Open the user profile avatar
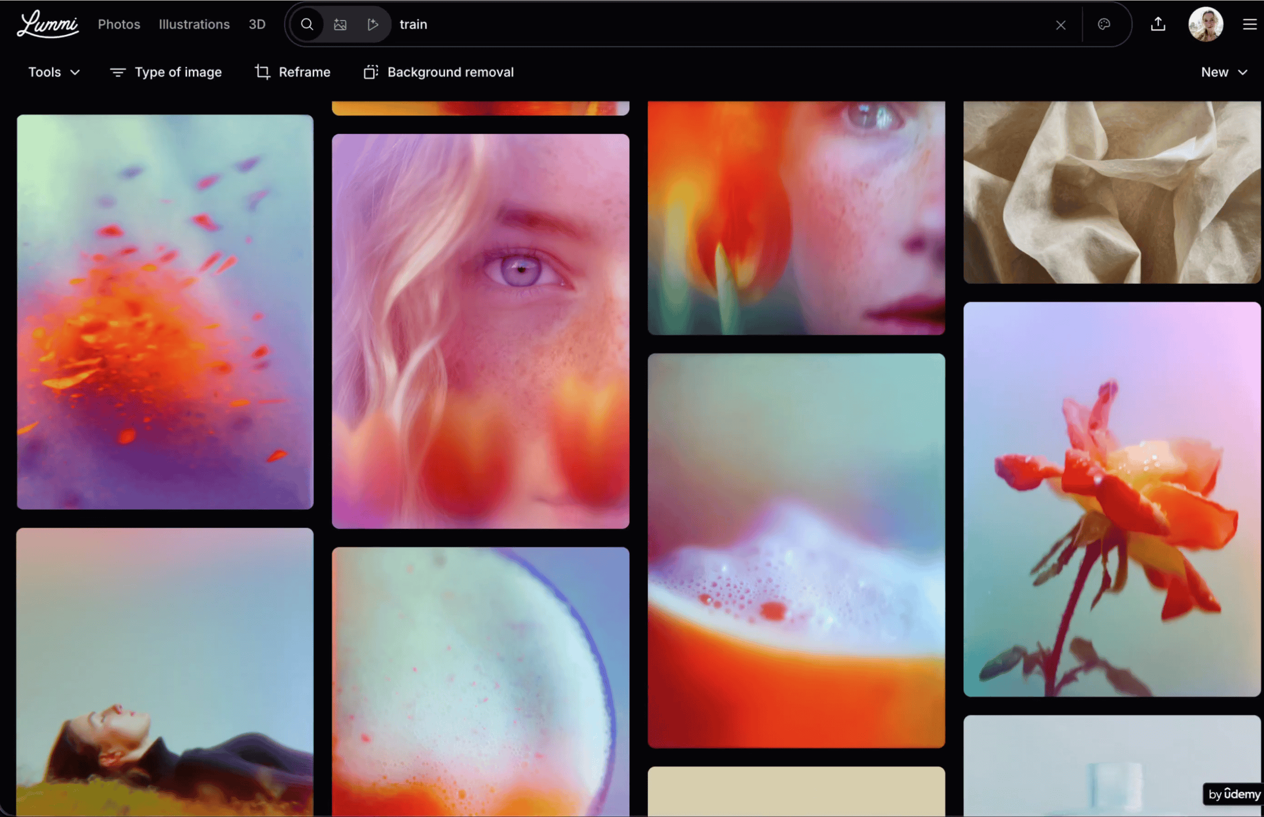Image resolution: width=1264 pixels, height=817 pixels. pos(1206,25)
